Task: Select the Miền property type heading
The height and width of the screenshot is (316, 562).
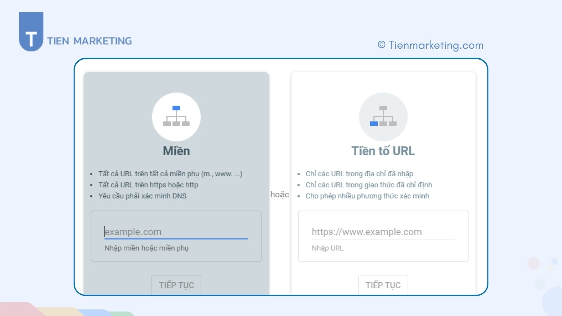Action: [176, 151]
